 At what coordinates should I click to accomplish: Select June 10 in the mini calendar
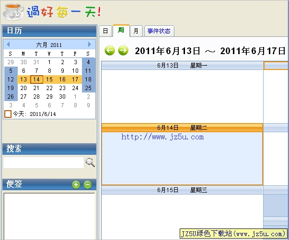[x=75, y=71]
